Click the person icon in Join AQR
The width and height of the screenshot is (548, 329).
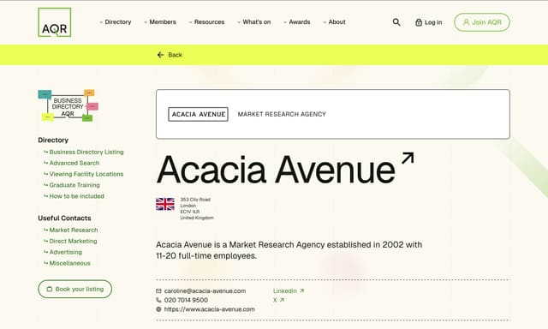coord(466,22)
